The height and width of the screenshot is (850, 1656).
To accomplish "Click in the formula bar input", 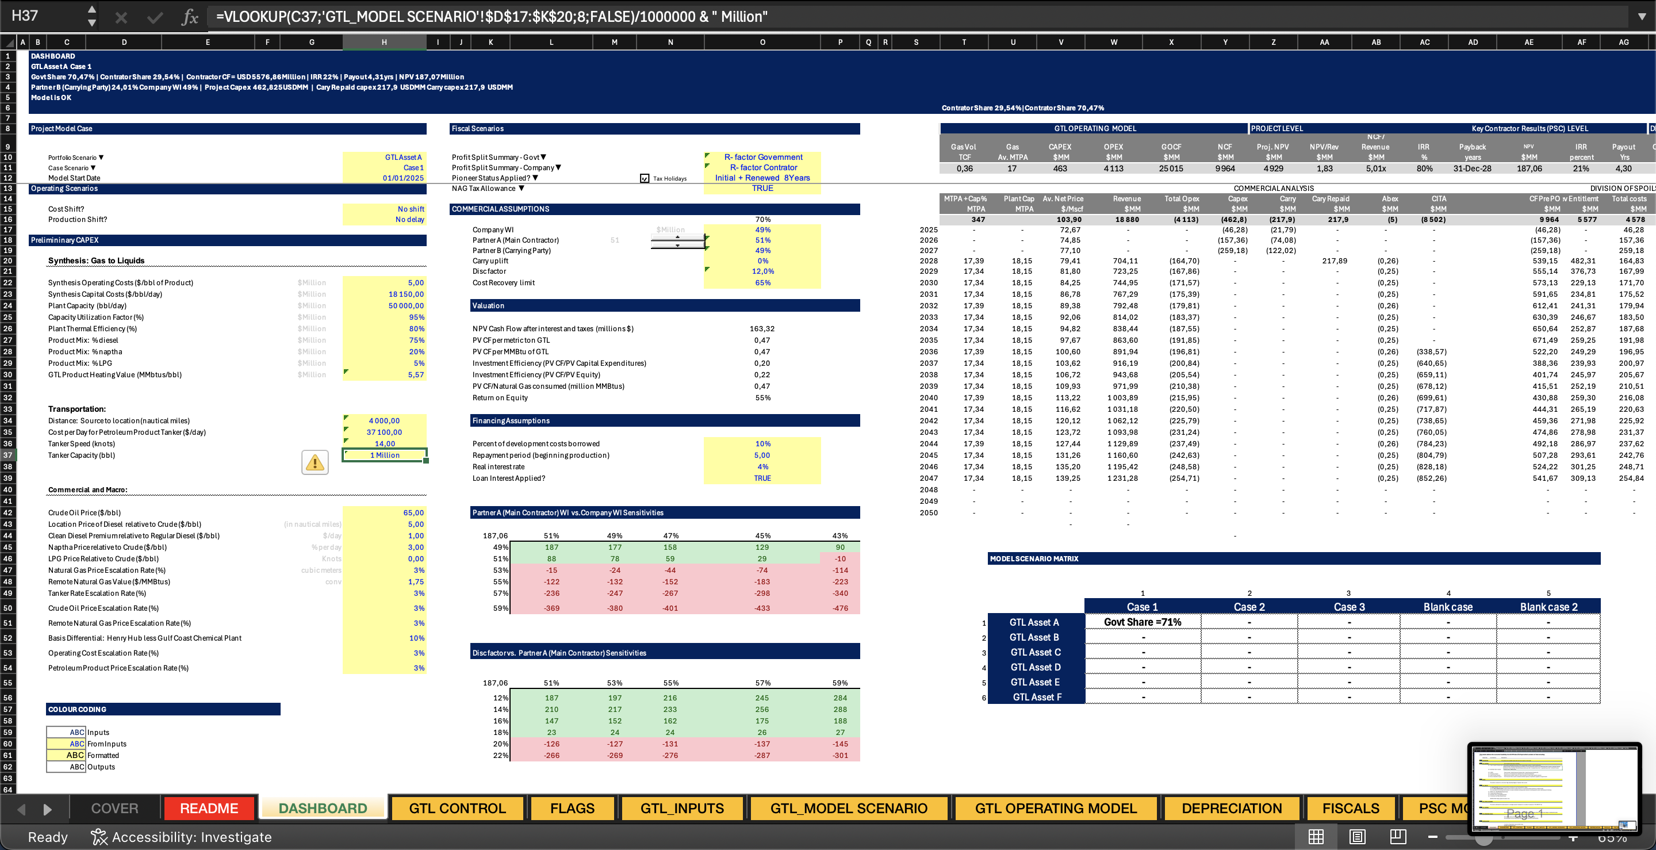I will 919,17.
